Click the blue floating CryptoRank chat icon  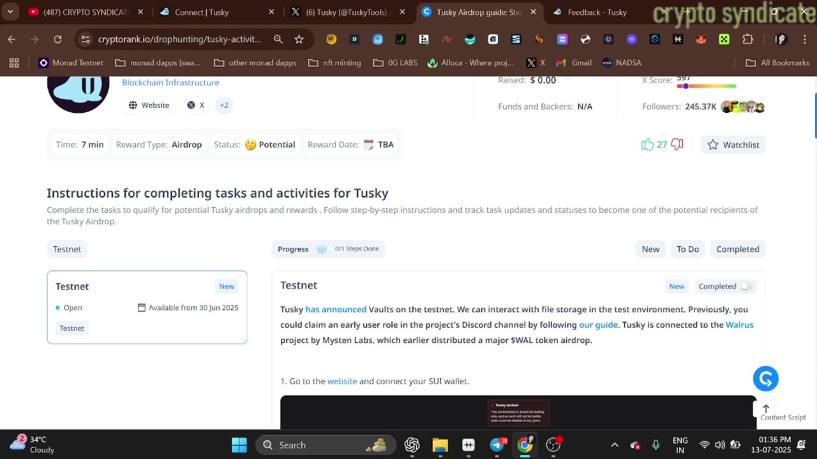tap(765, 379)
